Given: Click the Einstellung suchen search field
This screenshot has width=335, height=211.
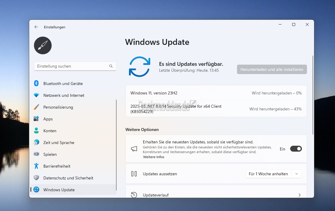Looking at the screenshot, I should click(75, 66).
